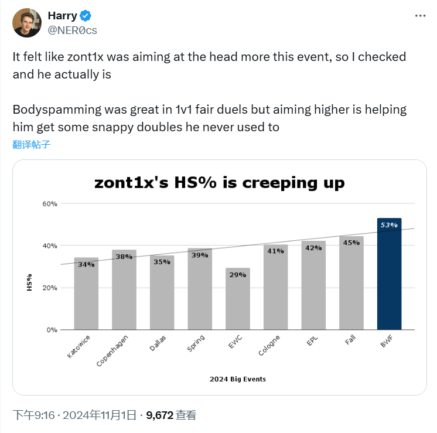Image resolution: width=437 pixels, height=433 pixels.
Task: Open Harry's profile picture avatar
Action: (x=27, y=23)
